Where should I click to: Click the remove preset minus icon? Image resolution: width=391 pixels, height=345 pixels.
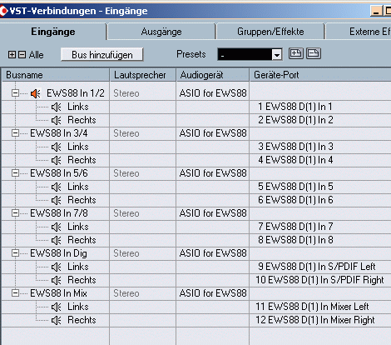tap(314, 53)
